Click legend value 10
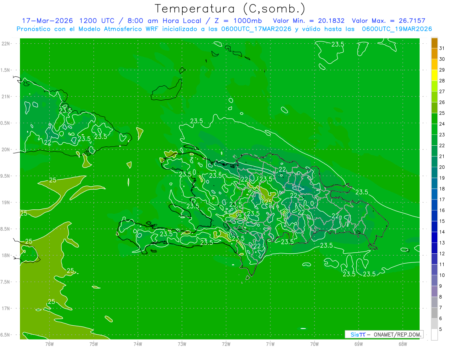The width and height of the screenshot is (452, 349). [442, 275]
